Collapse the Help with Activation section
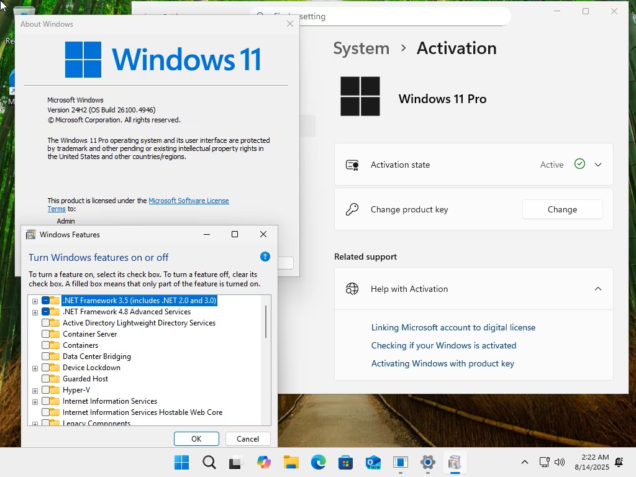This screenshot has height=477, width=636. coord(598,289)
